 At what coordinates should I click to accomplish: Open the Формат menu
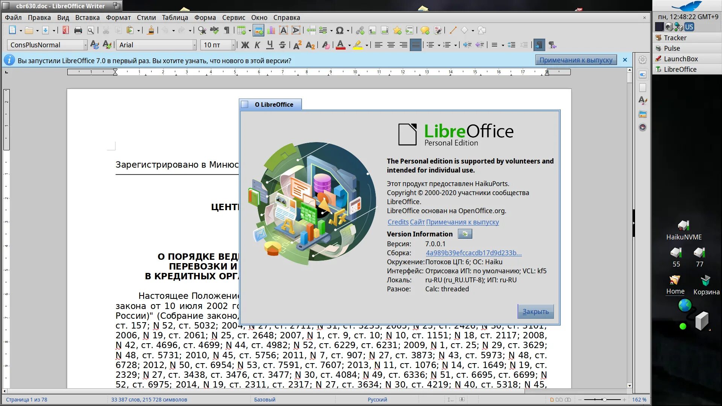(x=118, y=18)
